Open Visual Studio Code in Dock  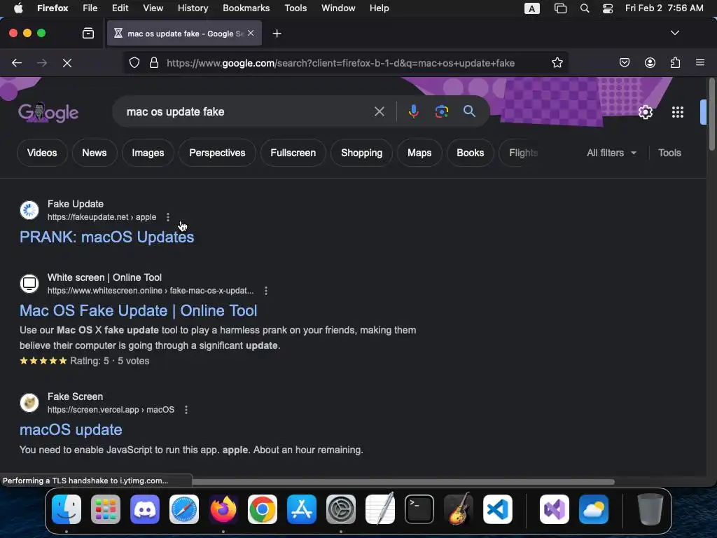click(498, 509)
